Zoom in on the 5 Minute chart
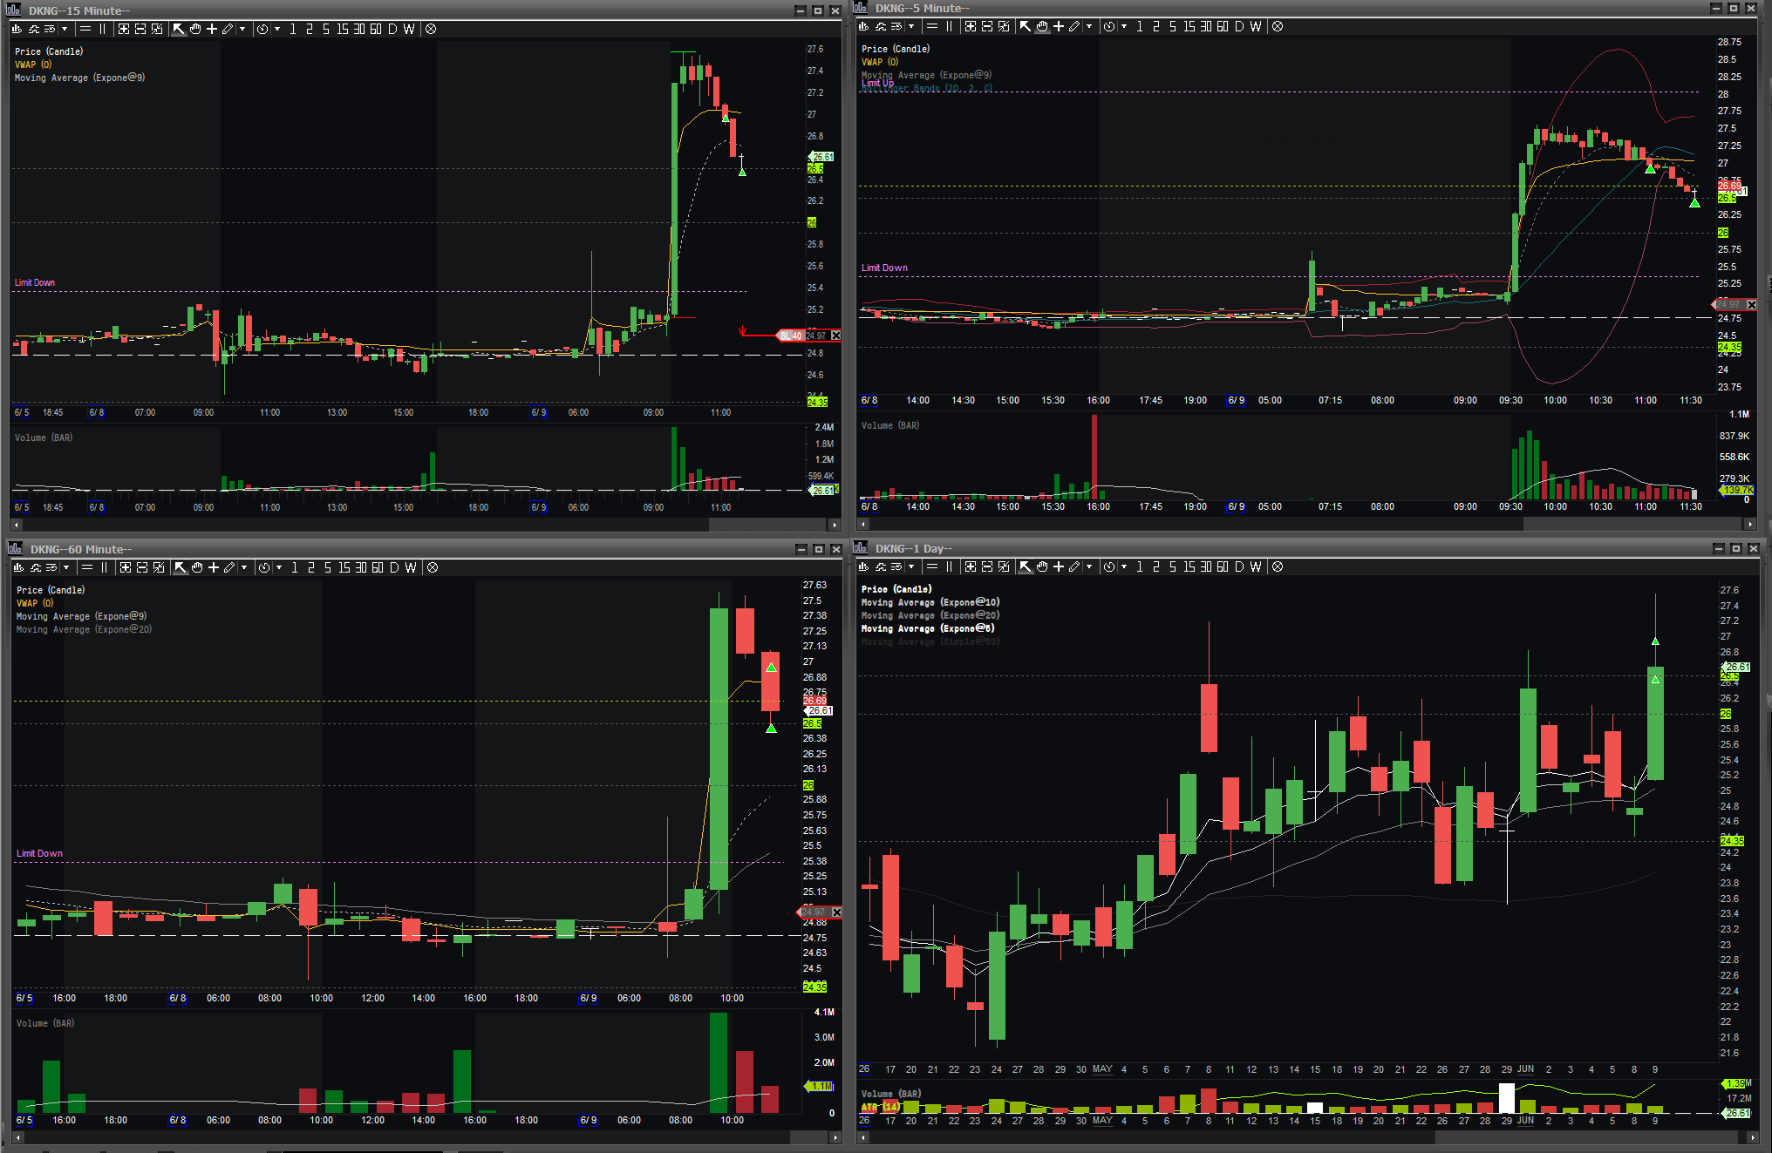Viewport: 1772px width, 1153px height. [x=971, y=26]
